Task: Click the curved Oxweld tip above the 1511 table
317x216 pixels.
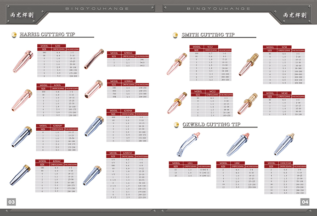Action: click(x=188, y=144)
